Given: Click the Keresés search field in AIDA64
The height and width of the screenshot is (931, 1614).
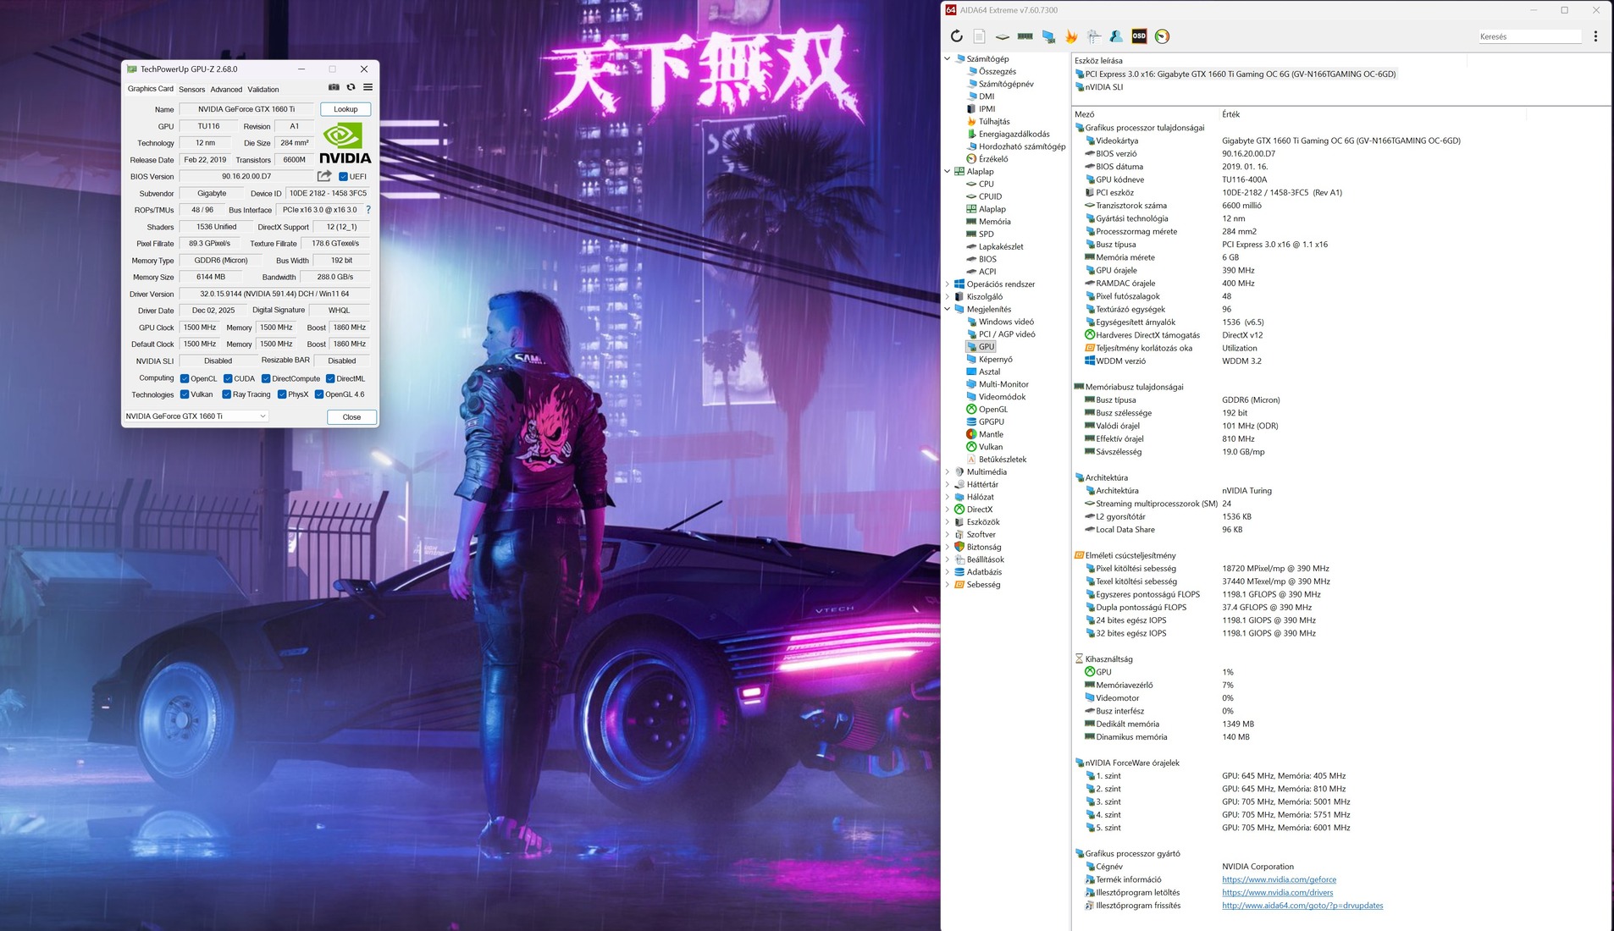Looking at the screenshot, I should click(x=1529, y=36).
